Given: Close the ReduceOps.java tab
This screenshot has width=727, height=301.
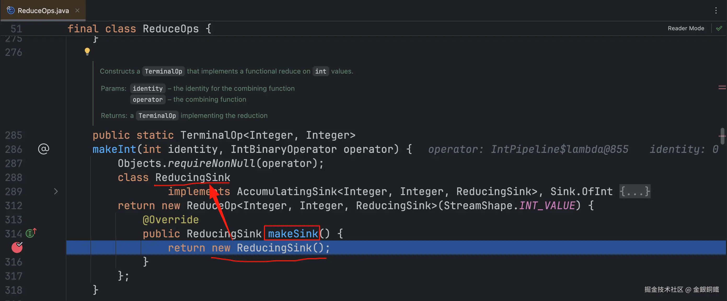Looking at the screenshot, I should click(x=77, y=10).
